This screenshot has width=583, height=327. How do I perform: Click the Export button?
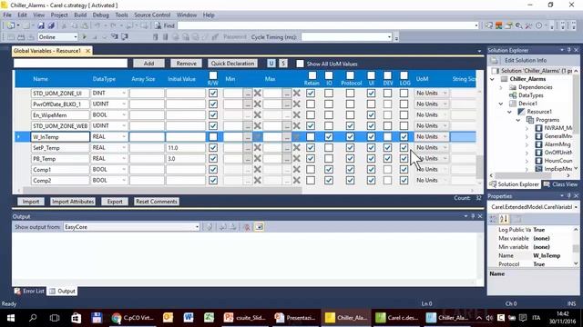click(x=115, y=202)
